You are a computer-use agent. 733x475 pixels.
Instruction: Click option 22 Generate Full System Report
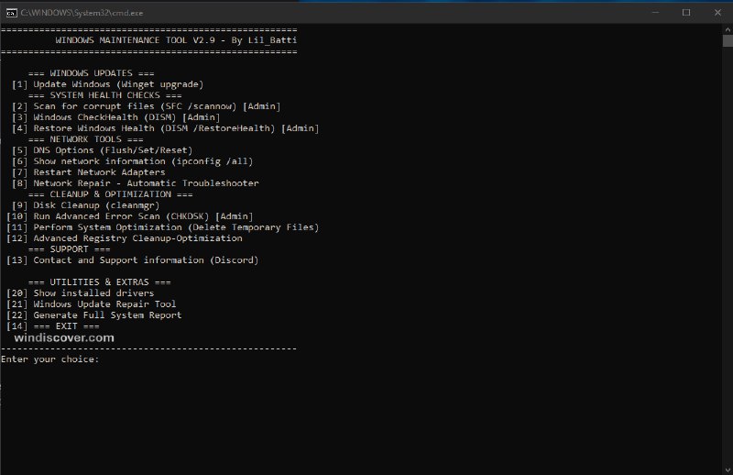point(94,315)
